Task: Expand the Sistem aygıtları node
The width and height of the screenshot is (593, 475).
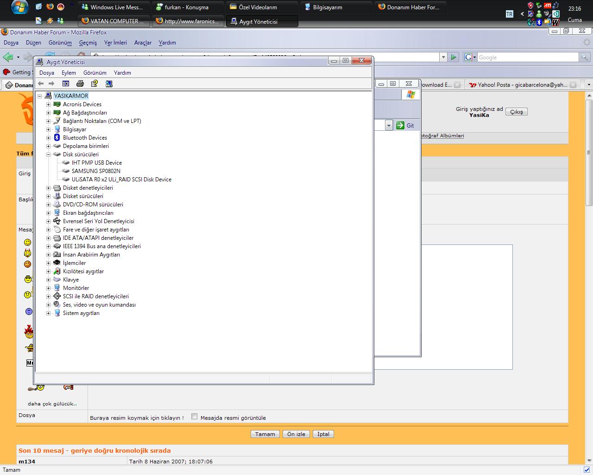Action: point(48,313)
